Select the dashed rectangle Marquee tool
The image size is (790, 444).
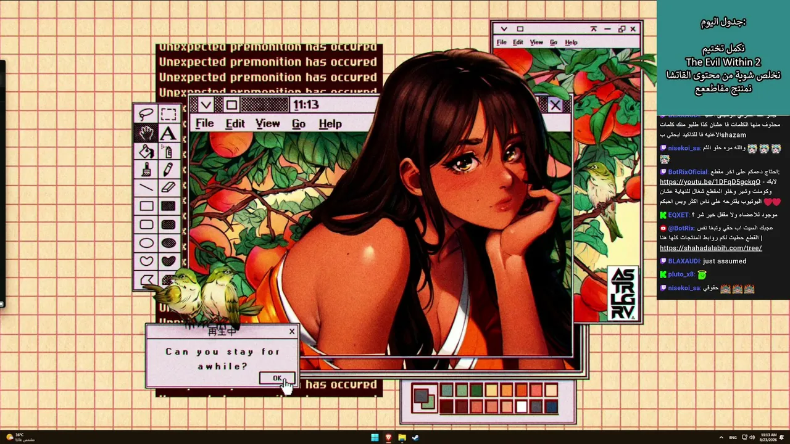[x=168, y=114]
